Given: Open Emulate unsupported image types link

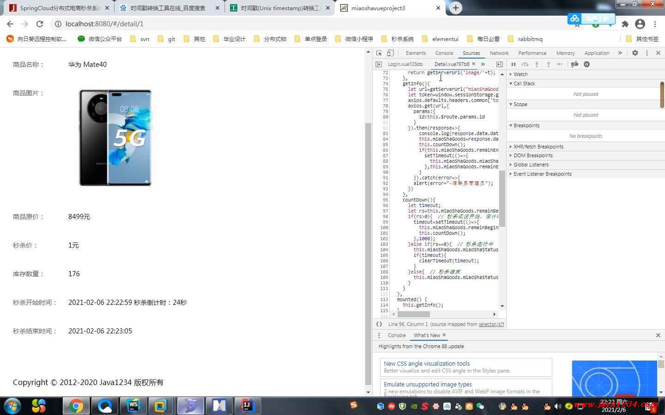Looking at the screenshot, I should 428,384.
